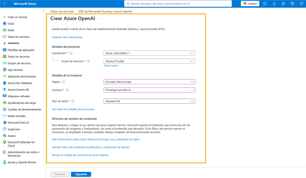Screen dimensions: 306x178
Task: Open help question mark icon
Action: 292,3
